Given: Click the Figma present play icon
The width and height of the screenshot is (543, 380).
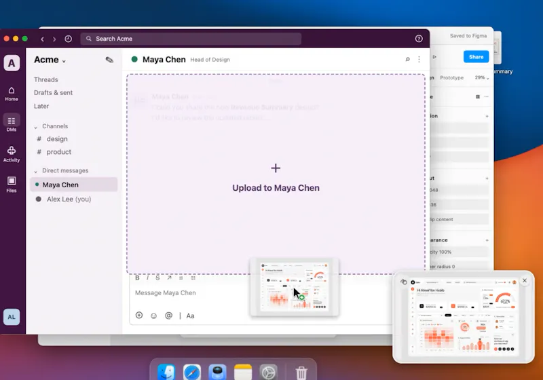Looking at the screenshot, I should point(434,57).
